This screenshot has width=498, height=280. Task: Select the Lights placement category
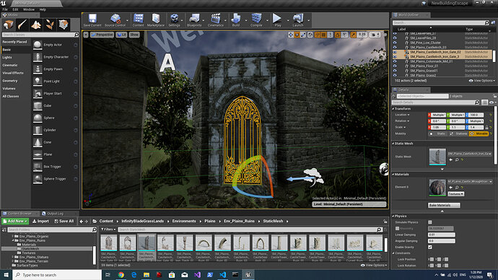(7, 58)
